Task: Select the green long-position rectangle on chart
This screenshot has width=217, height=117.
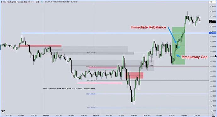Action: [x=179, y=46]
